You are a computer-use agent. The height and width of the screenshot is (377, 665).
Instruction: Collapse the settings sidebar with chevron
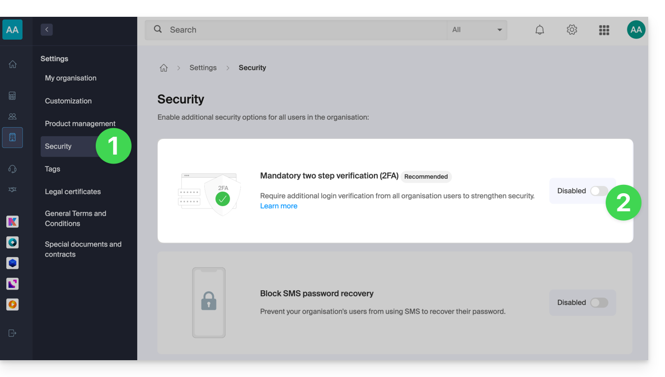47,30
